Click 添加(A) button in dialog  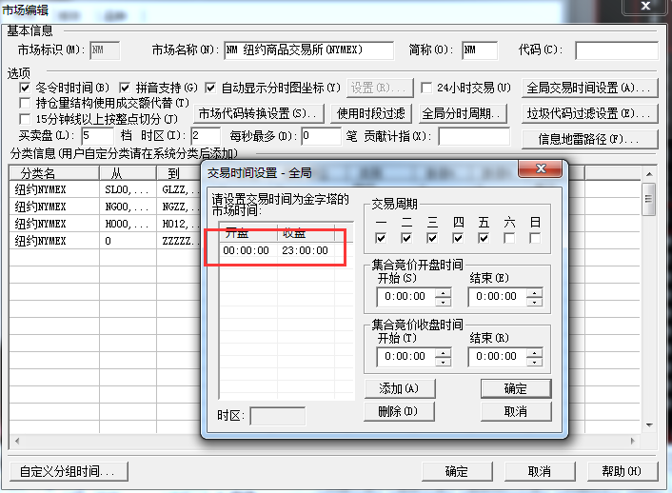pyautogui.click(x=400, y=389)
